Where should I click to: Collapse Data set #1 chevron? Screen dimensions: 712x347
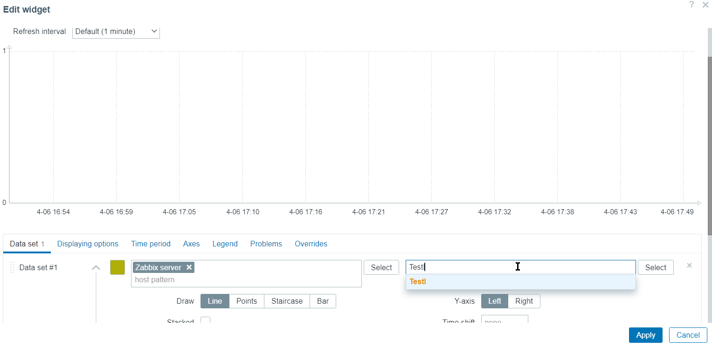[x=96, y=267]
